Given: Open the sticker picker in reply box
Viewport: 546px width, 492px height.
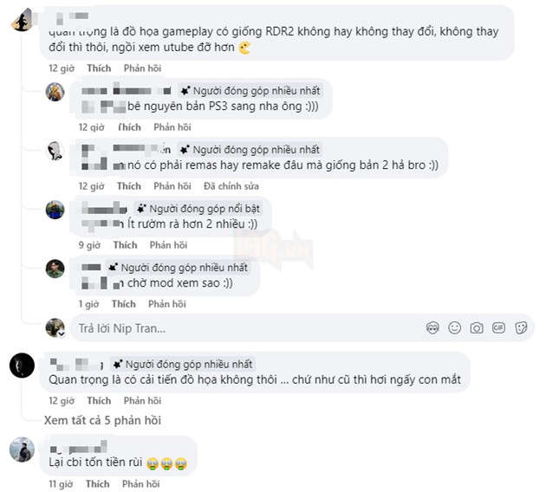Looking at the screenshot, I should [521, 327].
